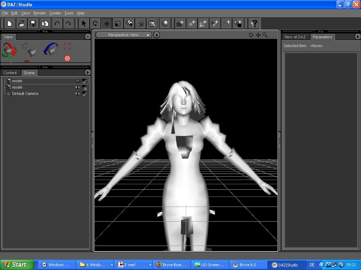Expand the Parameters panel options arrow
Image resolution: width=361 pixels, height=270 pixels.
click(357, 37)
